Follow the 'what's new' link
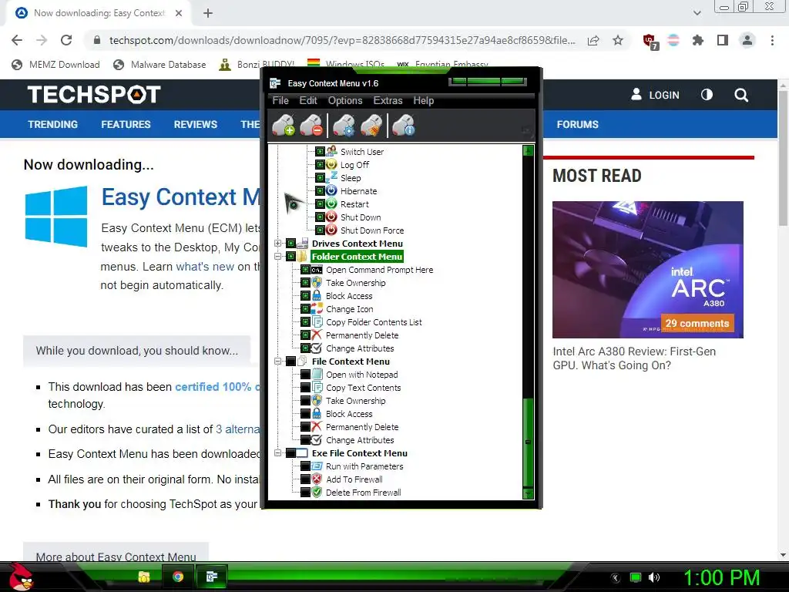The height and width of the screenshot is (592, 789). [x=205, y=266]
